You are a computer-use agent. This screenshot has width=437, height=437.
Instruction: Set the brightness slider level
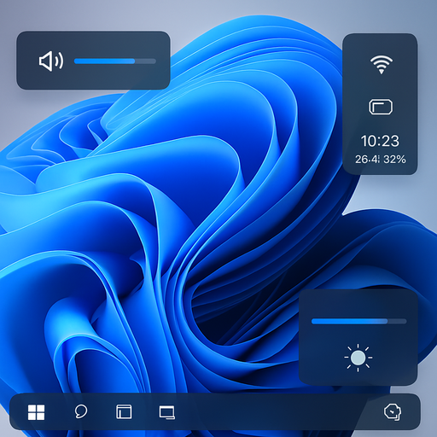pos(359,321)
